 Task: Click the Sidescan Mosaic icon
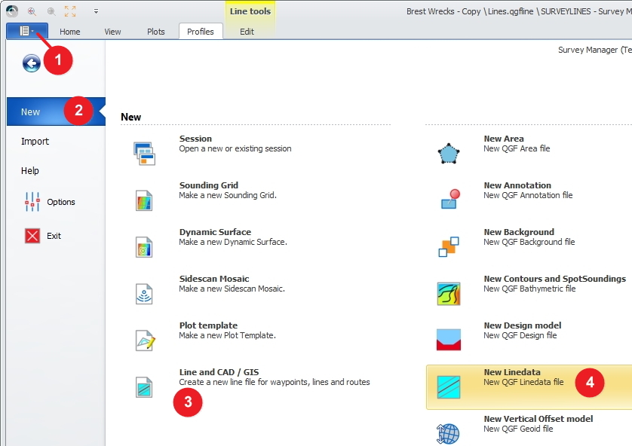[x=144, y=294]
